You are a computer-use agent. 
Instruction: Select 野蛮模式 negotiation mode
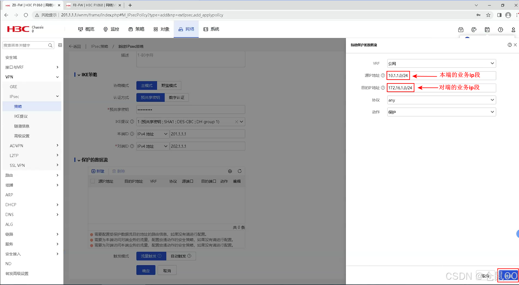[169, 85]
